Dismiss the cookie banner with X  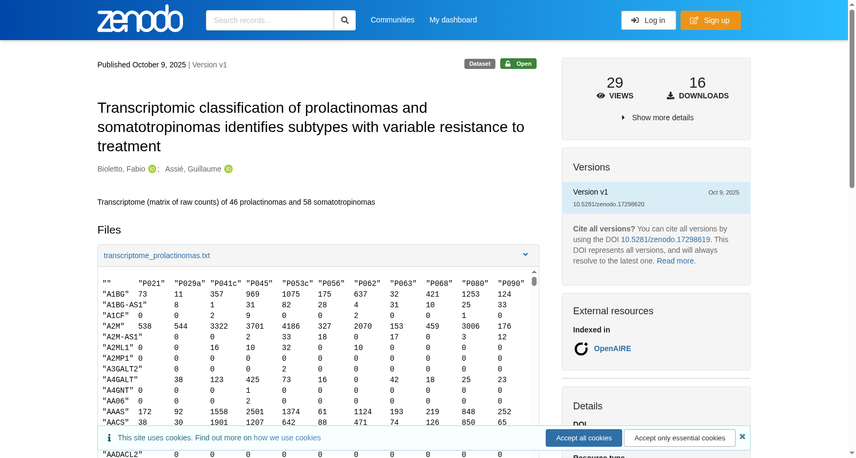[x=743, y=437]
